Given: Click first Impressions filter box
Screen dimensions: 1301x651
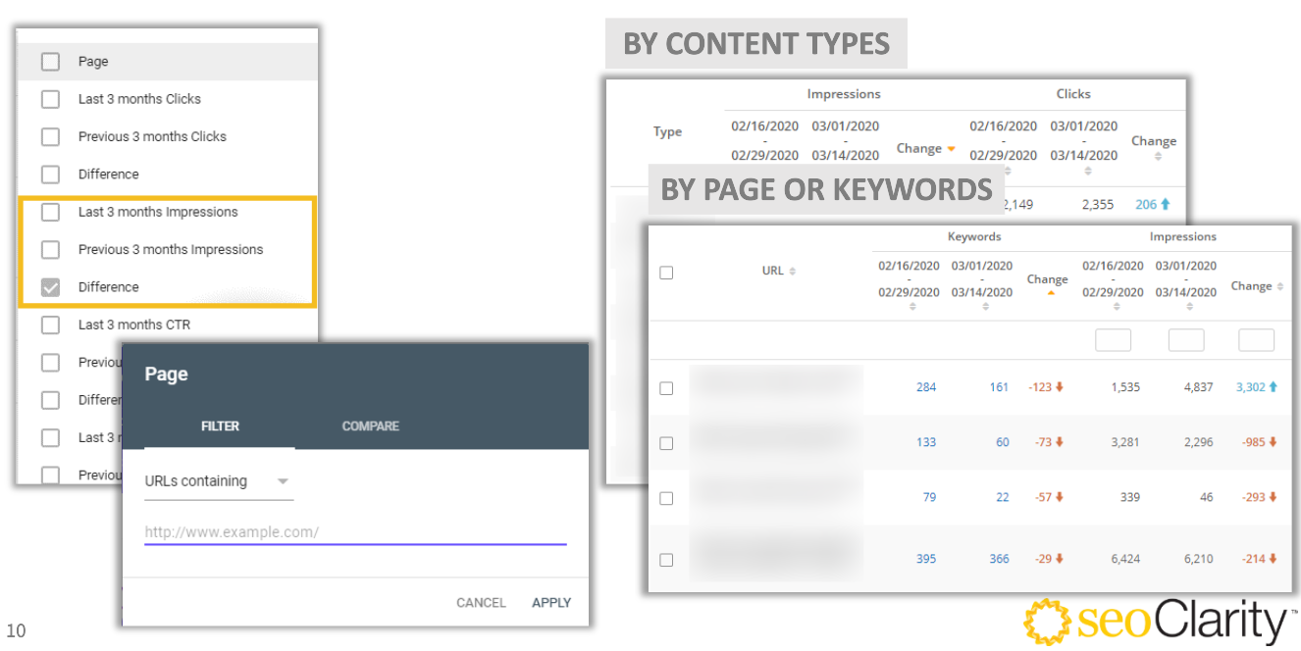Looking at the screenshot, I should [1113, 340].
